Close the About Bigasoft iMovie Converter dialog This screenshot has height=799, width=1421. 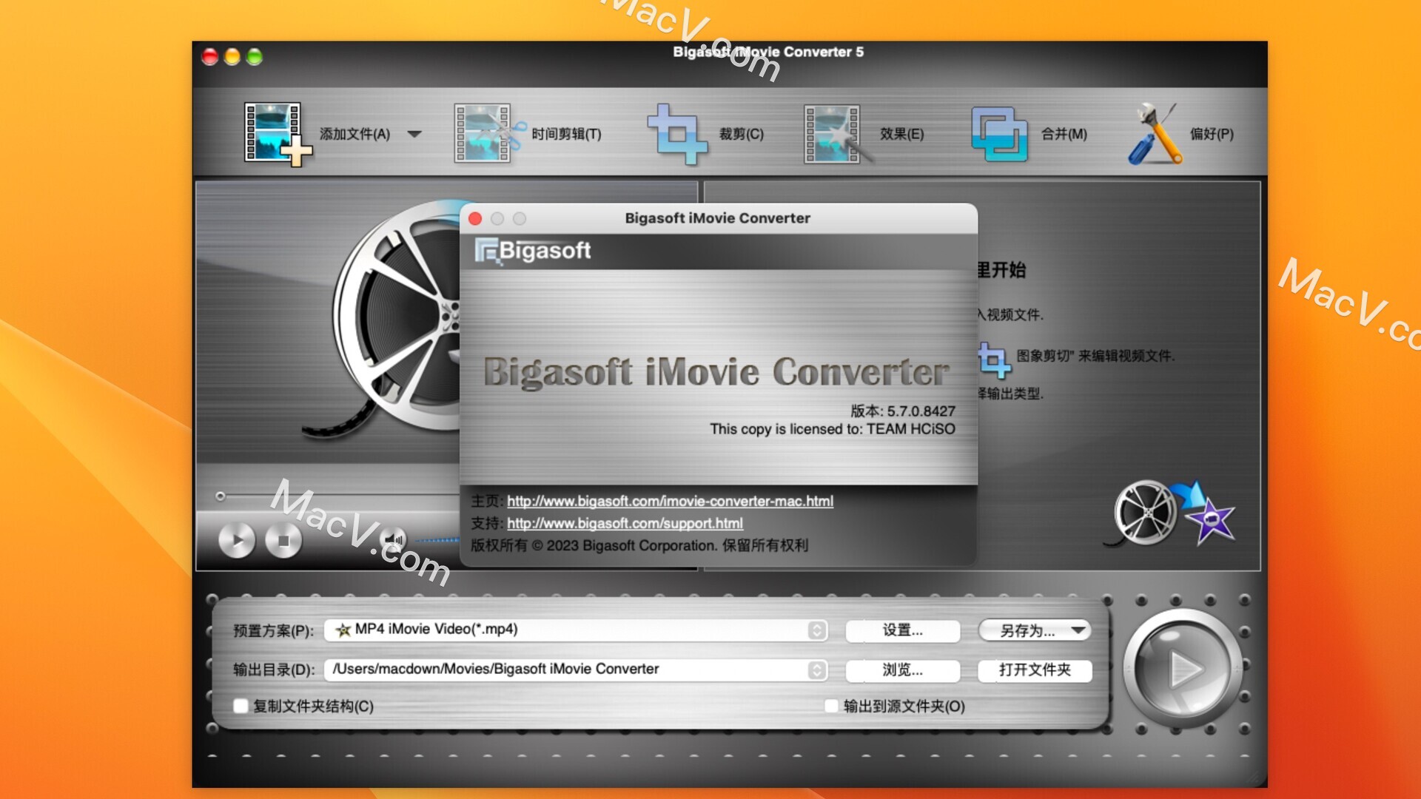point(475,218)
